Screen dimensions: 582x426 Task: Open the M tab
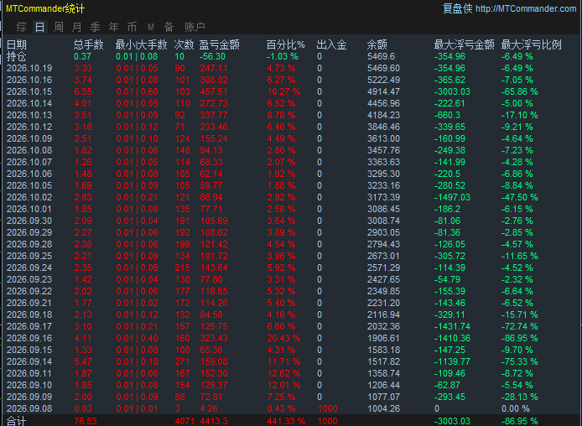[151, 27]
